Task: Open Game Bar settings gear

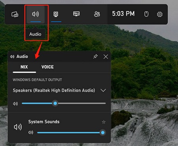Action: pos(160,14)
